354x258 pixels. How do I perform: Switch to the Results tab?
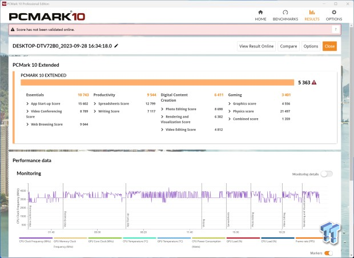click(x=312, y=15)
